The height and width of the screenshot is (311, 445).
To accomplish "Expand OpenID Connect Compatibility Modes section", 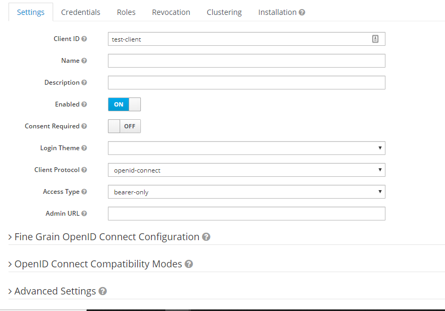I will [98, 264].
